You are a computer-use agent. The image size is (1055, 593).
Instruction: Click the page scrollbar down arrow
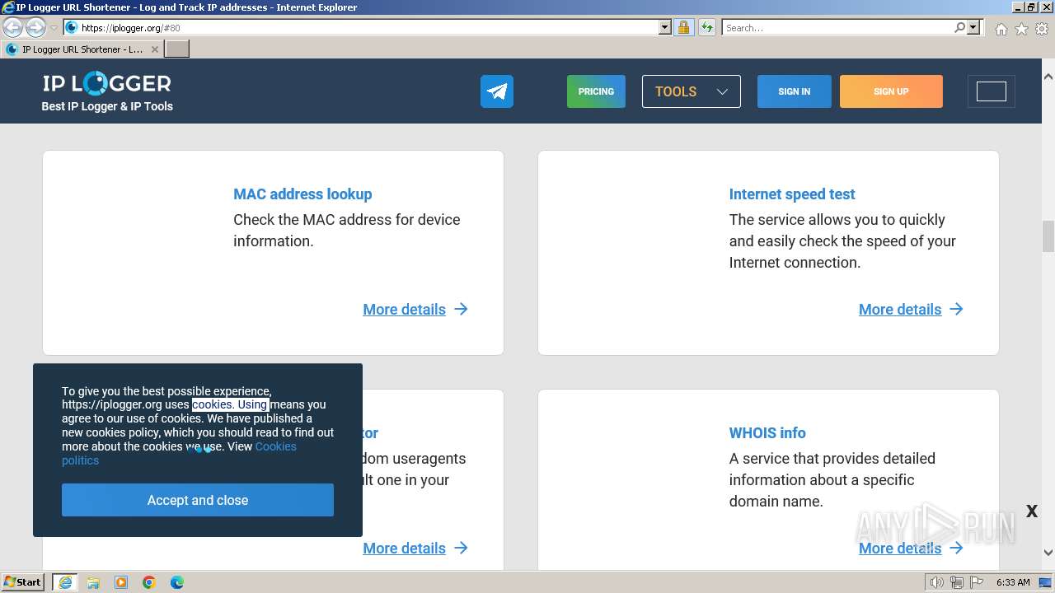[x=1048, y=553]
